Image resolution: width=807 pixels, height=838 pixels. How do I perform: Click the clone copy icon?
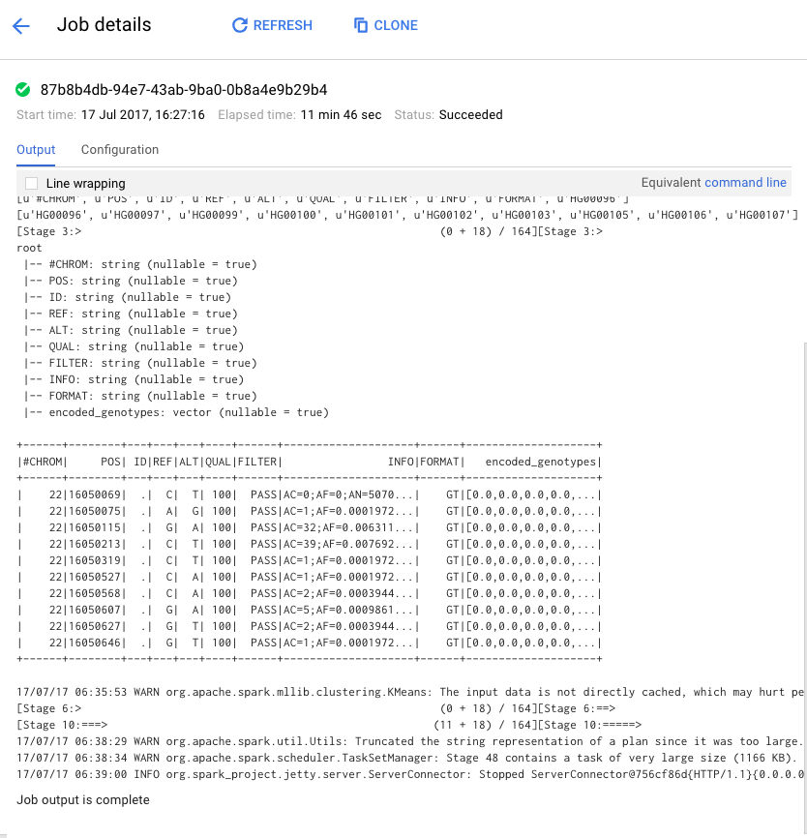361,26
